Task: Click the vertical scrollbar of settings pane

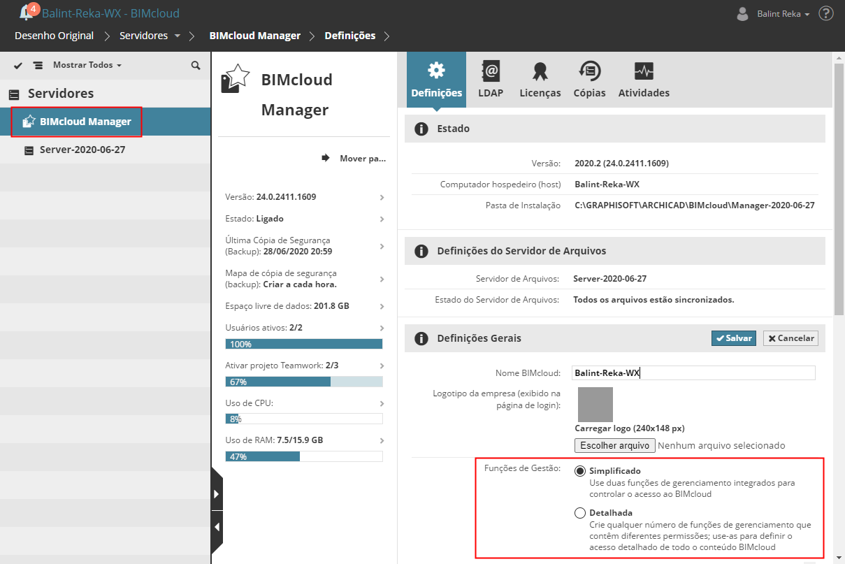Action: [839, 189]
